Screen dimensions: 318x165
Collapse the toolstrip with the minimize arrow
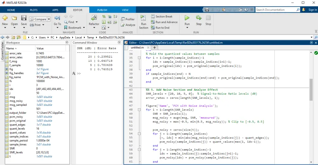(316, 31)
